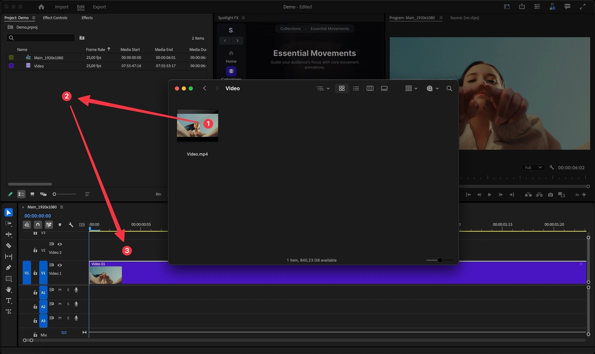Sort Project panel by Frame Rate column
595x354 pixels.
(x=95, y=50)
